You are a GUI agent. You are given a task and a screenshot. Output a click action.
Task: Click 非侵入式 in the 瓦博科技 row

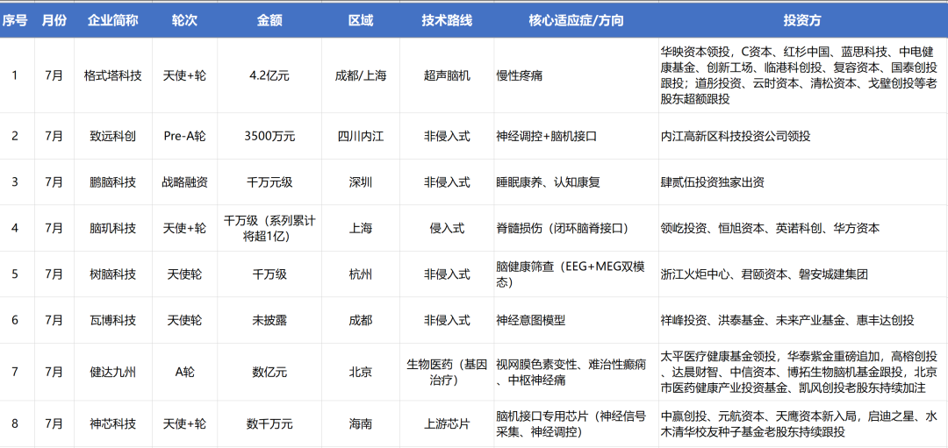447,321
